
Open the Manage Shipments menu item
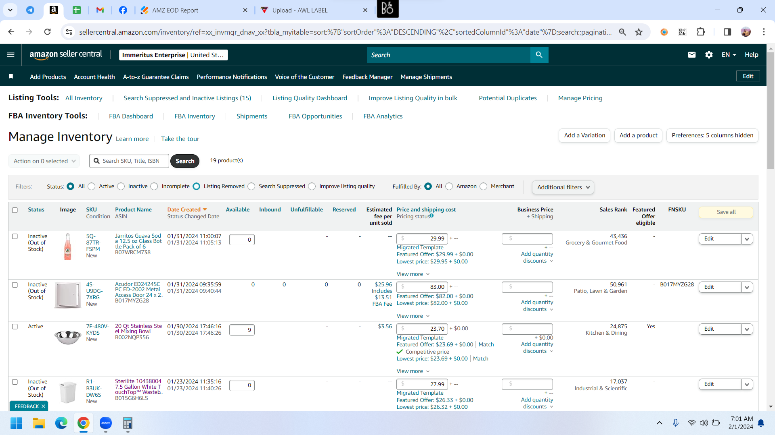pyautogui.click(x=426, y=77)
